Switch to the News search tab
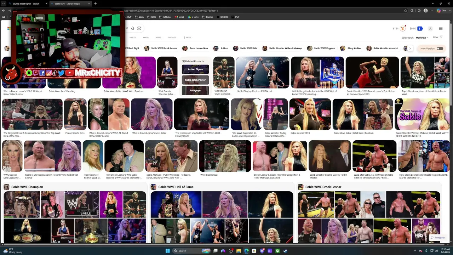The height and width of the screenshot is (255, 453). pos(158,38)
